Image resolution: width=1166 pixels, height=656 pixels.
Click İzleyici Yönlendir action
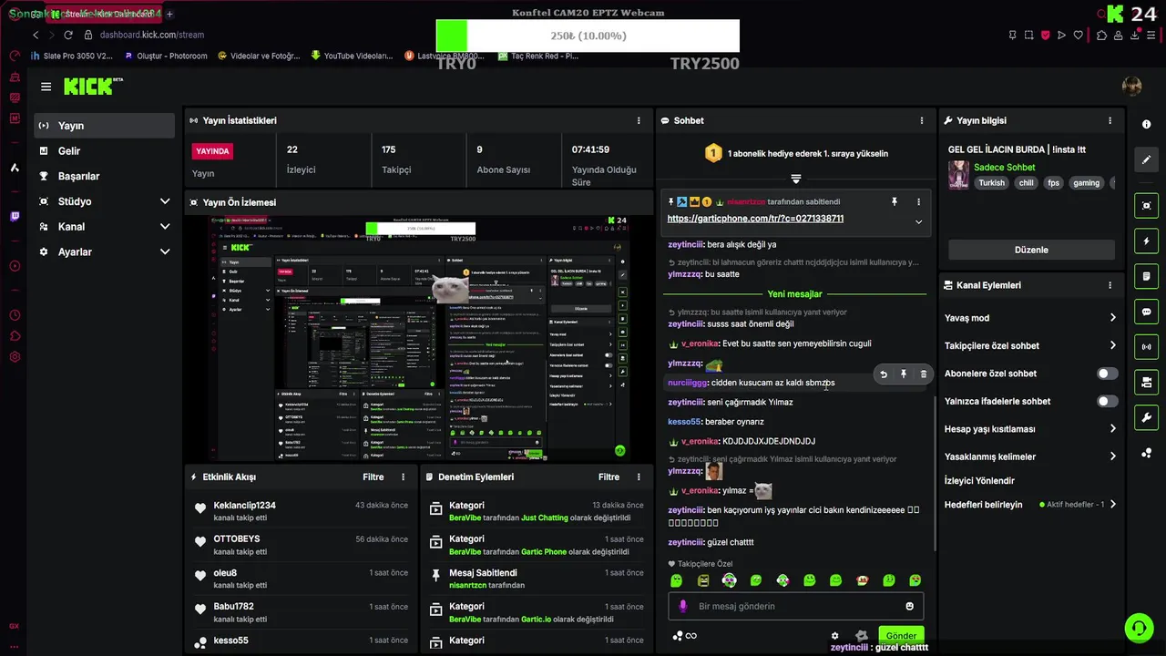click(x=979, y=480)
